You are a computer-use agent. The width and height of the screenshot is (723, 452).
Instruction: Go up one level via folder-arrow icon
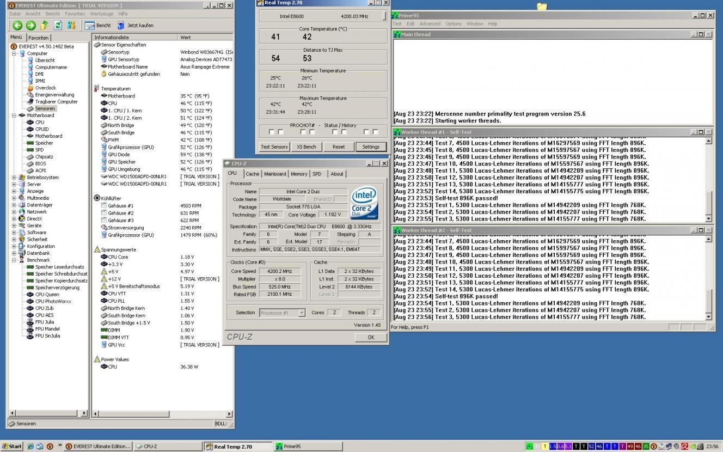point(45,25)
